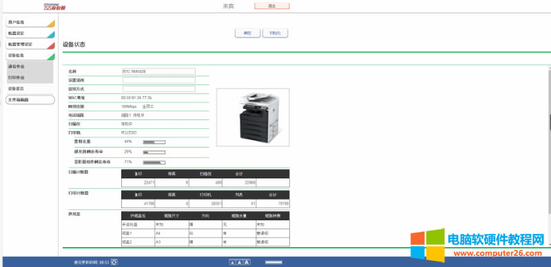Click the 确定 button
The image size is (551, 267).
click(248, 33)
